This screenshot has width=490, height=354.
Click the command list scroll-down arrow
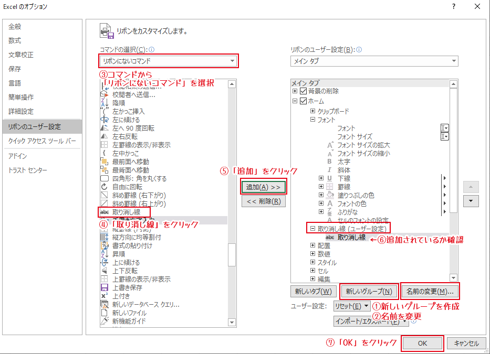tap(232, 322)
